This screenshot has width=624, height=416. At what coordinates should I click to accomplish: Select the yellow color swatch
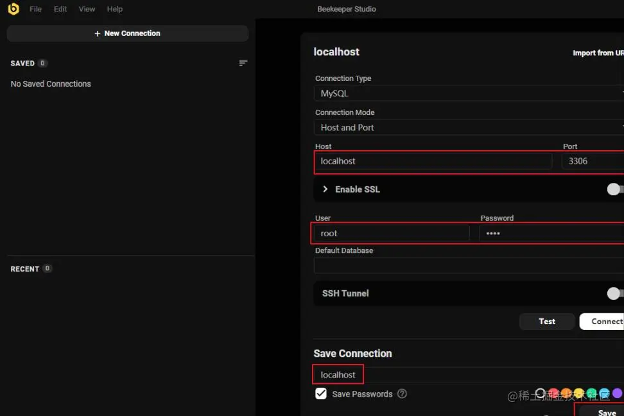(578, 394)
